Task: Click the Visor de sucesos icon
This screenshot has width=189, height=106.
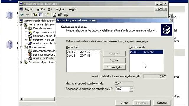Action: (x=30, y=28)
